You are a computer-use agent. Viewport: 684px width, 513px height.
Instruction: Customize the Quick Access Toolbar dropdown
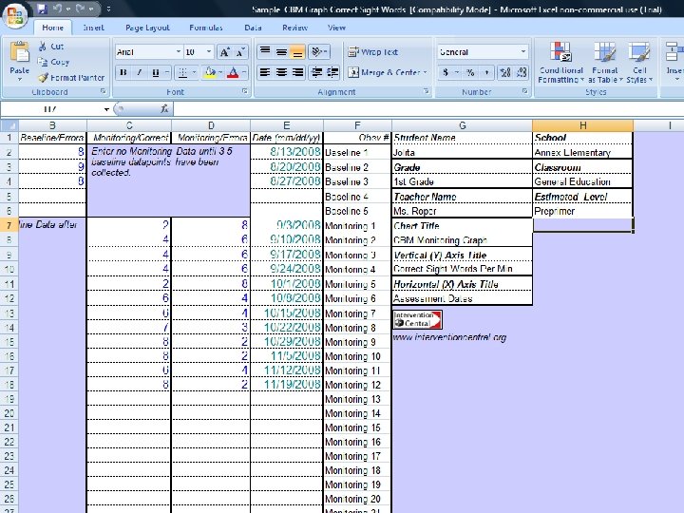[x=108, y=9]
